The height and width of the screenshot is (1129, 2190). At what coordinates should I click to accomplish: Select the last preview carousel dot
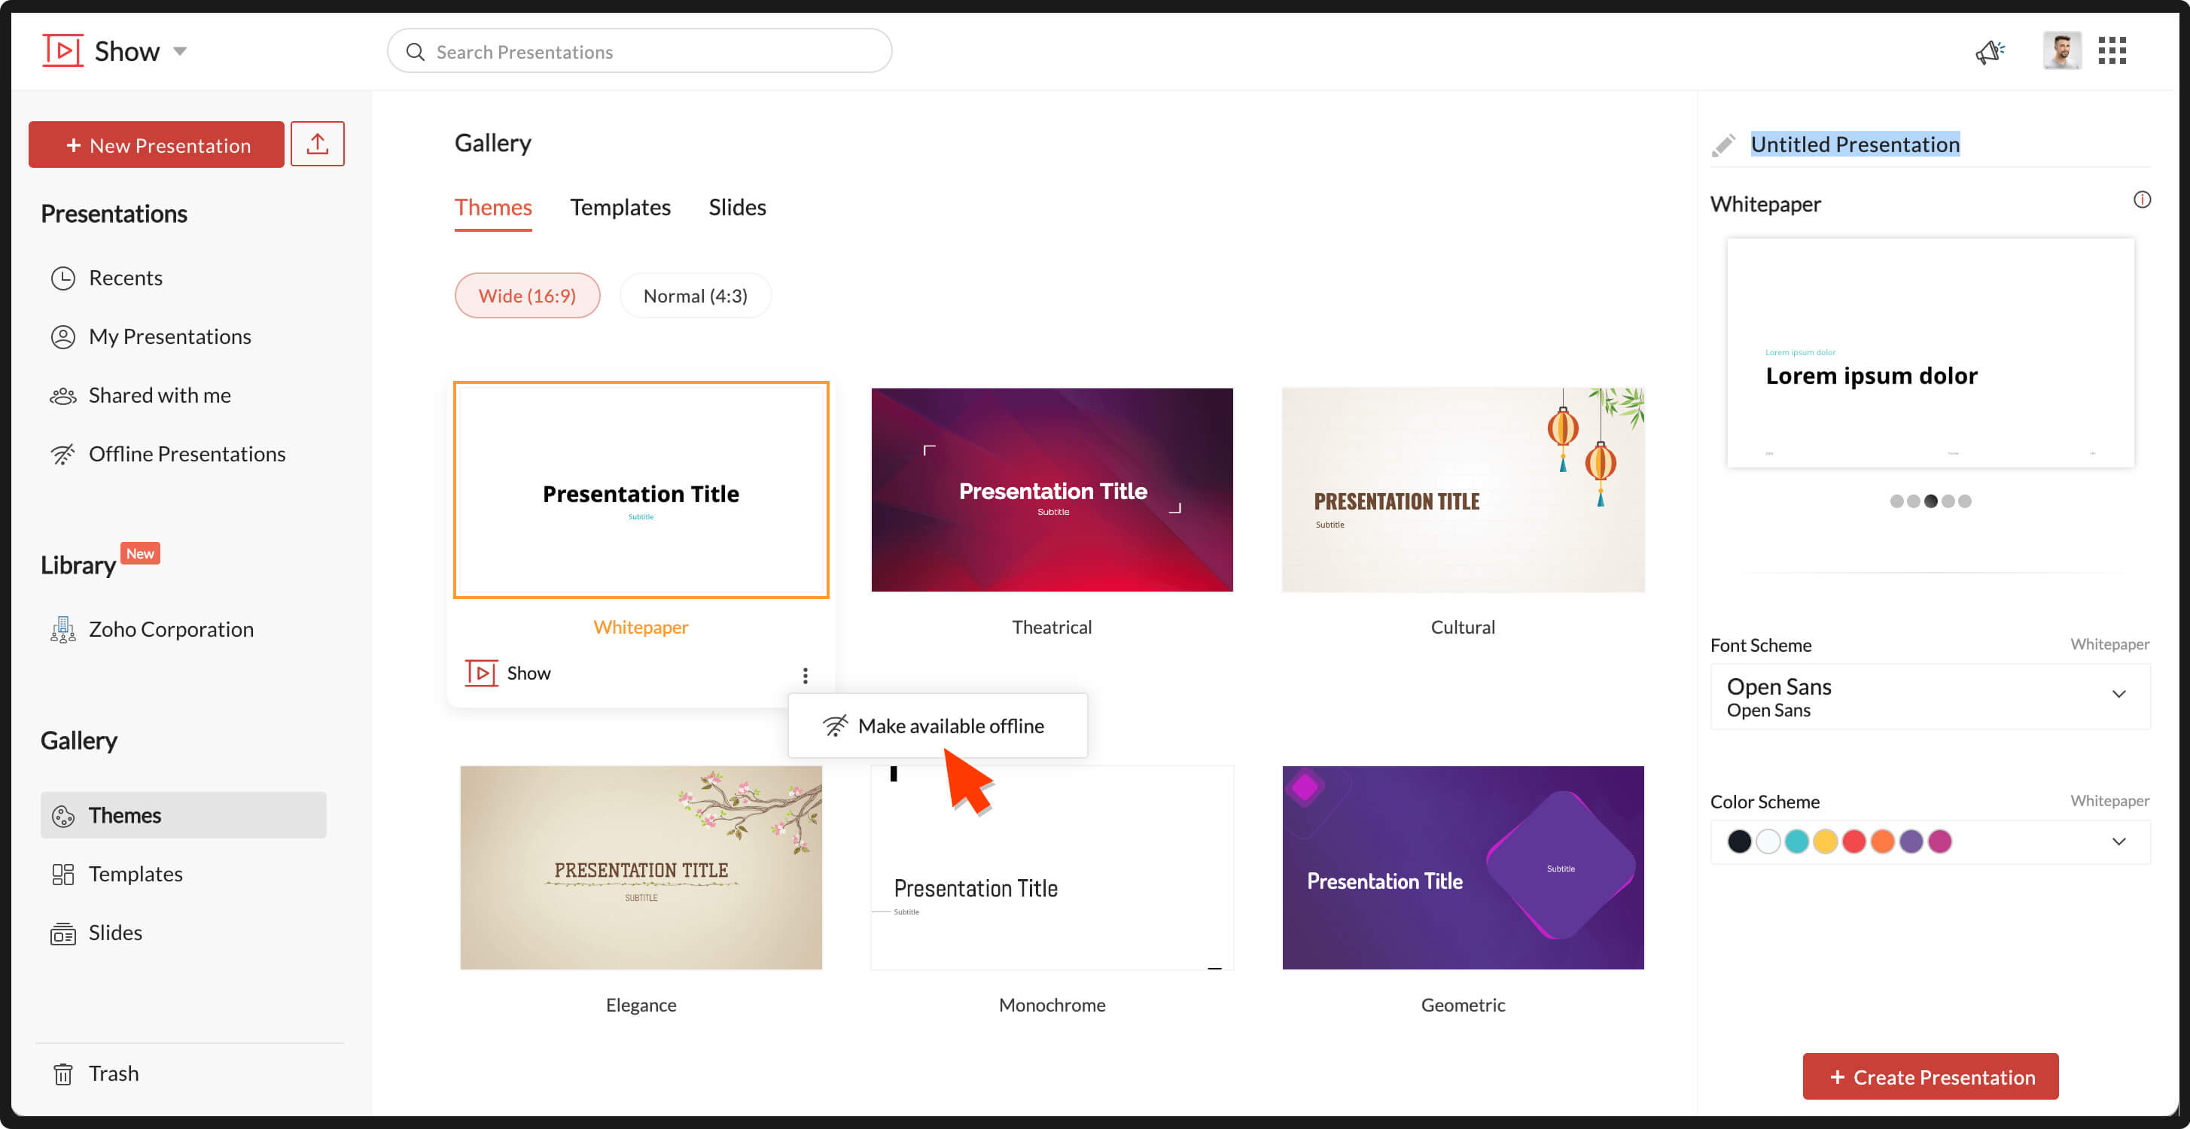[1964, 501]
